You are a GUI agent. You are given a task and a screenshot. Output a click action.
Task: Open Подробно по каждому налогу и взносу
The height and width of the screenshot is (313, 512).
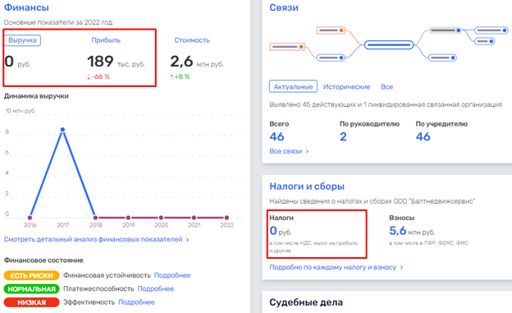pyautogui.click(x=333, y=267)
